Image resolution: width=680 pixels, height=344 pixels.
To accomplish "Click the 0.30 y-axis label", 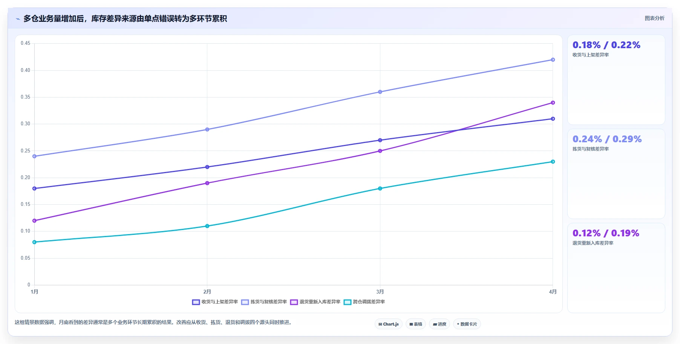I will (x=25, y=124).
